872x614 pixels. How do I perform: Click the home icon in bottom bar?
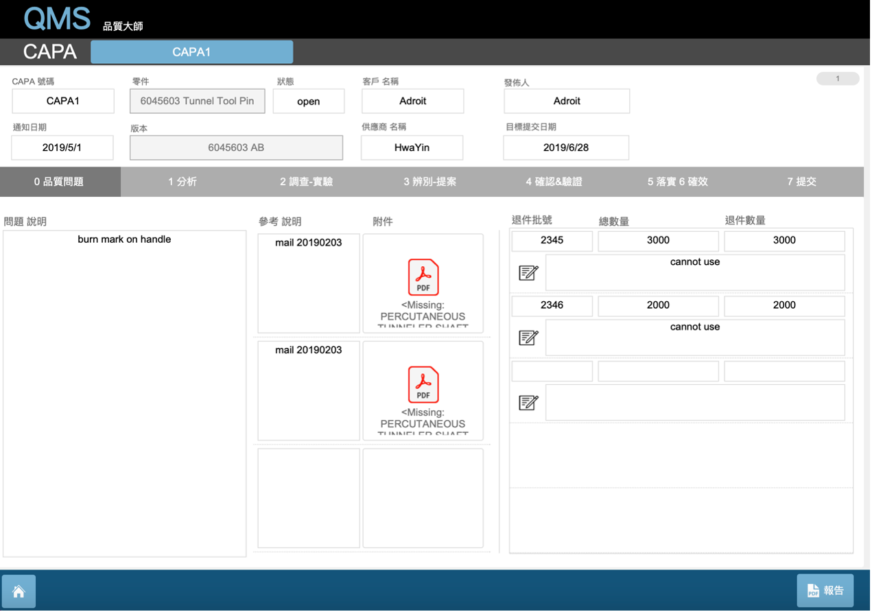[19, 591]
